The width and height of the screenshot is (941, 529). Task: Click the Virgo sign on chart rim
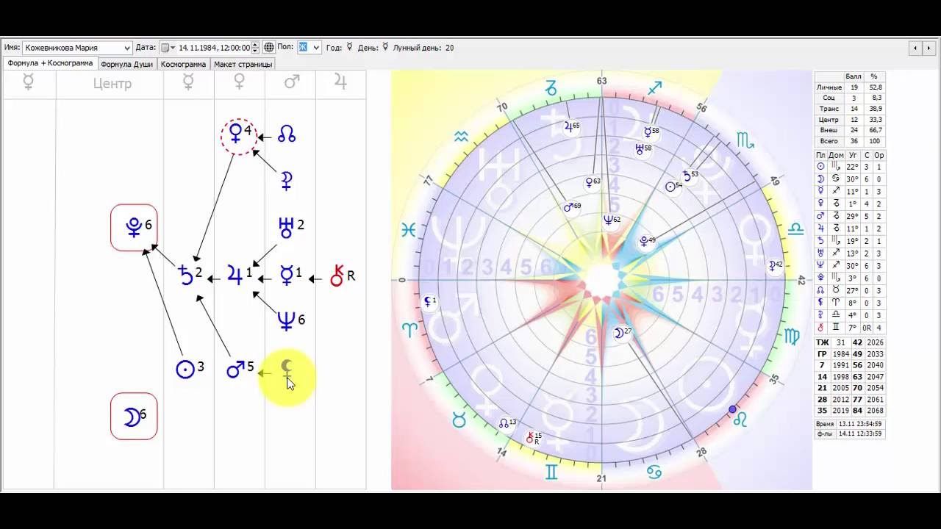coord(792,337)
